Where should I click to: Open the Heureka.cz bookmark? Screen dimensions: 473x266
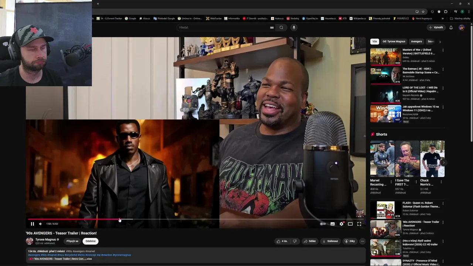[328, 18]
